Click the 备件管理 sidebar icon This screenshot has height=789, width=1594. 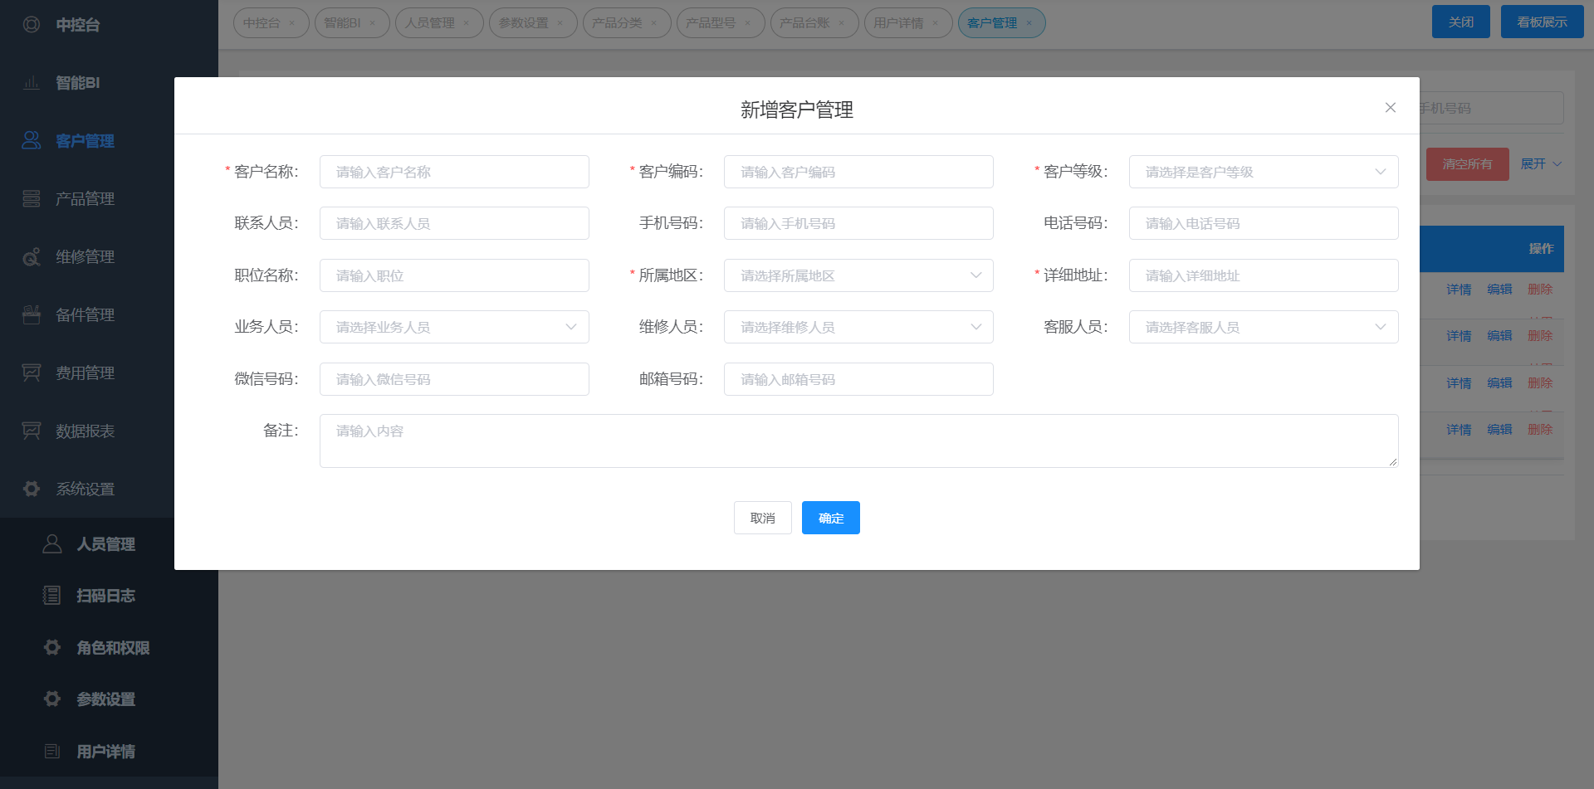tap(32, 315)
